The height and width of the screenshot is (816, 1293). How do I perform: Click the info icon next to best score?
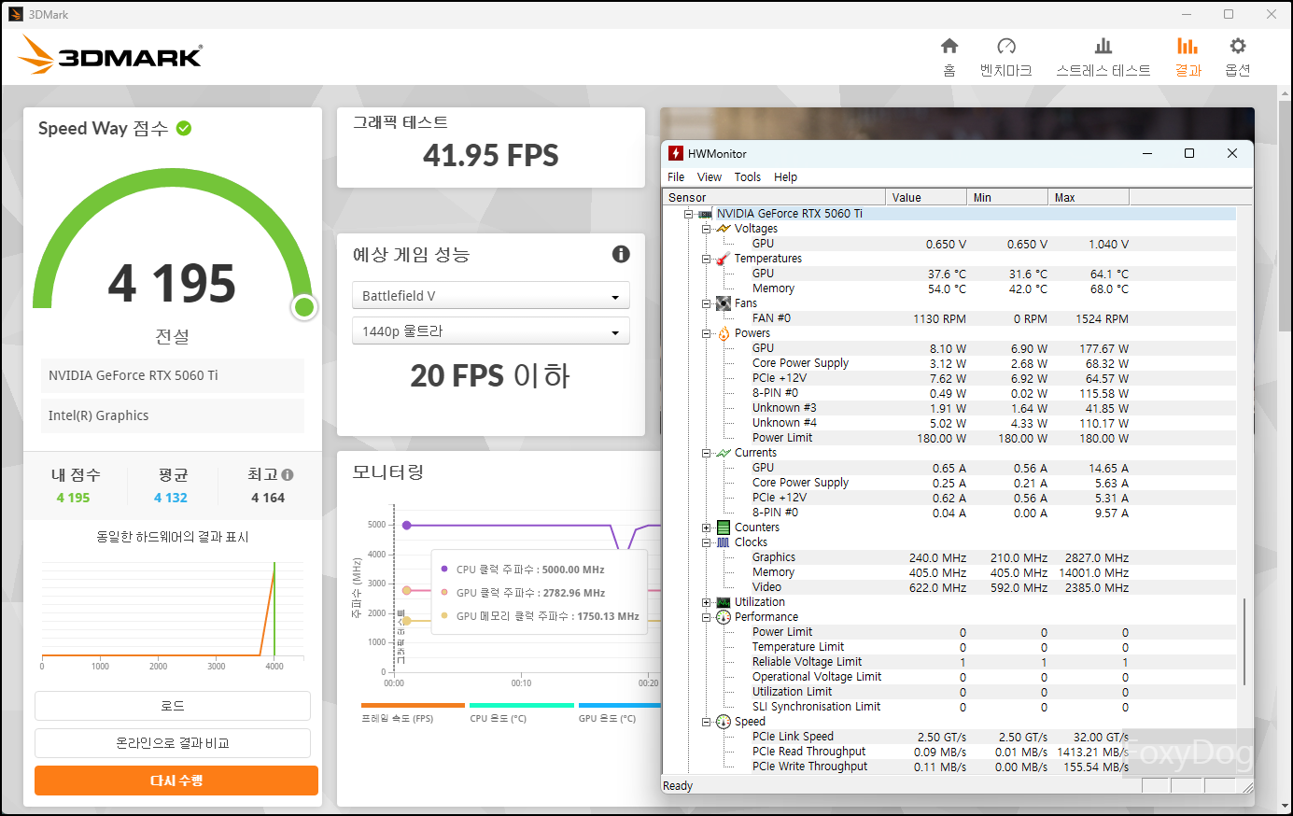tap(288, 474)
